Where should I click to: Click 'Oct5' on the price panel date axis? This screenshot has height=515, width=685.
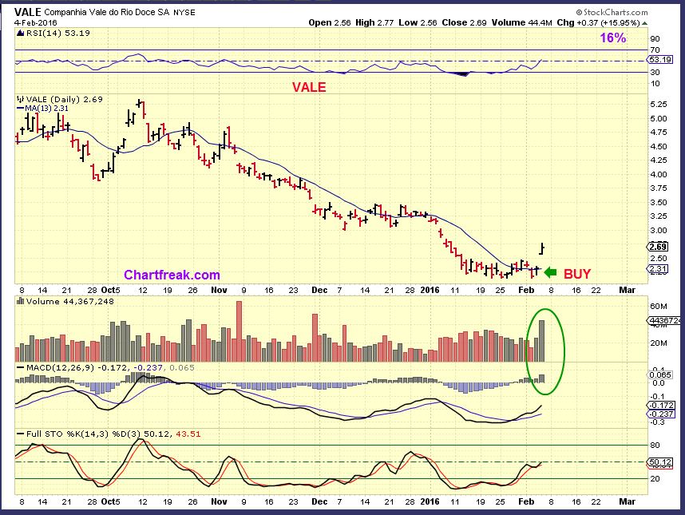110,290
